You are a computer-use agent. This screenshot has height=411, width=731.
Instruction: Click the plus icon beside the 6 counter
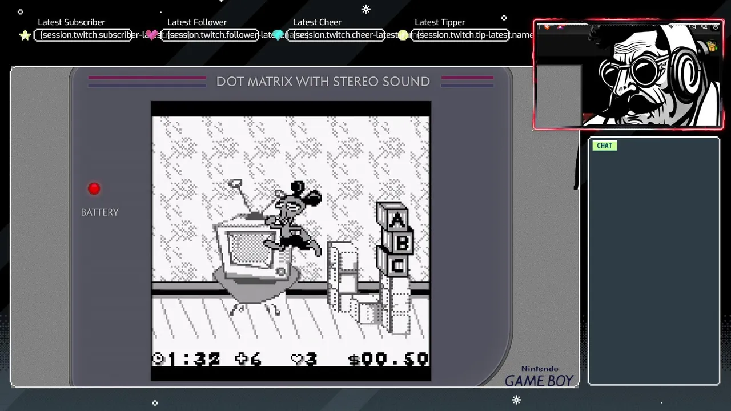[242, 358]
